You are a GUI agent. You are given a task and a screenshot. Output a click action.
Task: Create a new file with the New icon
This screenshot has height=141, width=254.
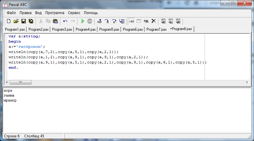click(x=9, y=21)
